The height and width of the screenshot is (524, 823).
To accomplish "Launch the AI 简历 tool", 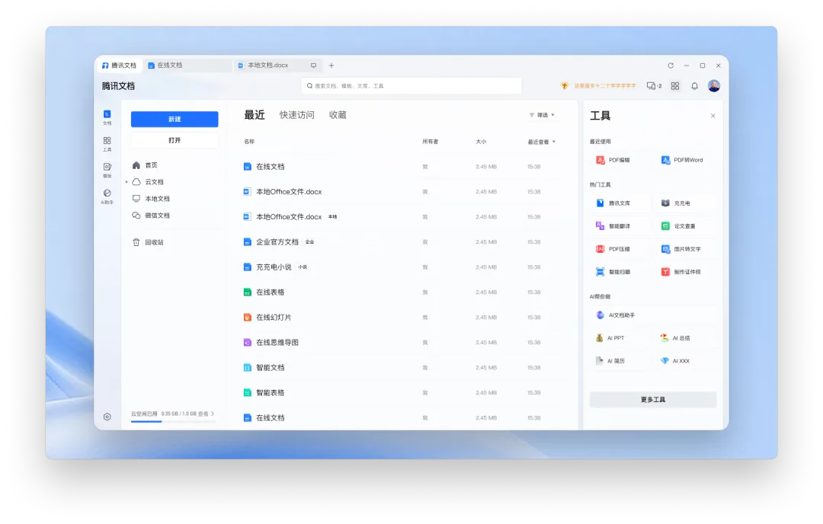I will [x=620, y=361].
